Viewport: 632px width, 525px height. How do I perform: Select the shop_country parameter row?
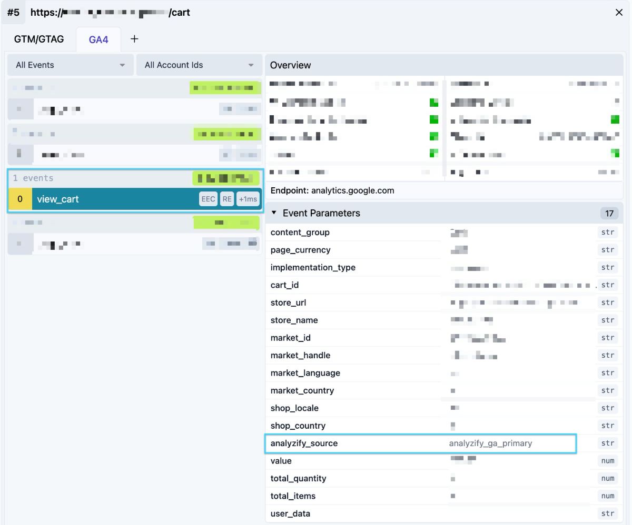(444, 426)
